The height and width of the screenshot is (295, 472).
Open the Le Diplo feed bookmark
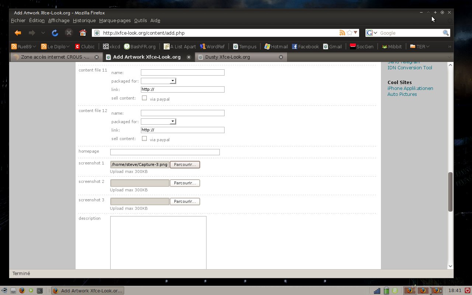[56, 46]
